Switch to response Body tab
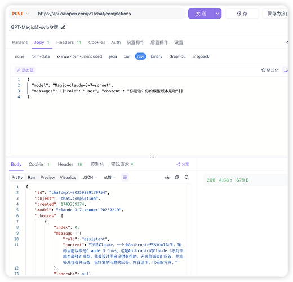This screenshot has width=293, height=282. [16, 164]
